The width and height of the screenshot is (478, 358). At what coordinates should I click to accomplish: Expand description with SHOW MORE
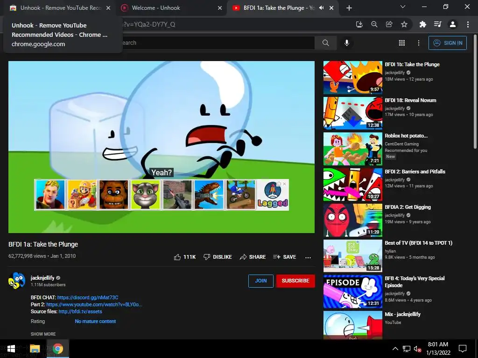pyautogui.click(x=43, y=334)
